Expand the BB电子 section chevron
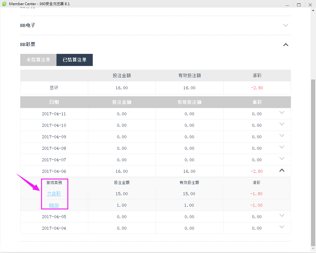Screen dimensions: 316x253 pyautogui.click(x=286, y=25)
